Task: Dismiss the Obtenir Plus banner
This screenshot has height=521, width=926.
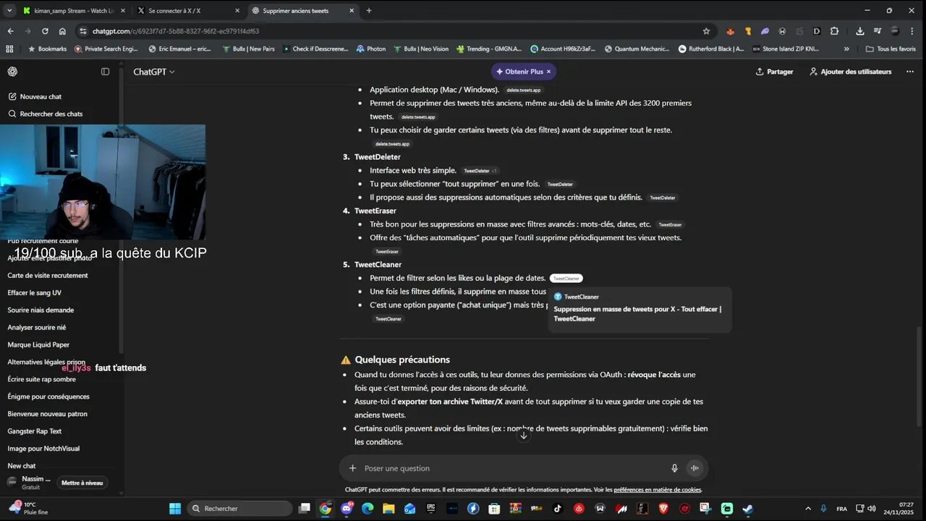Action: [x=548, y=72]
